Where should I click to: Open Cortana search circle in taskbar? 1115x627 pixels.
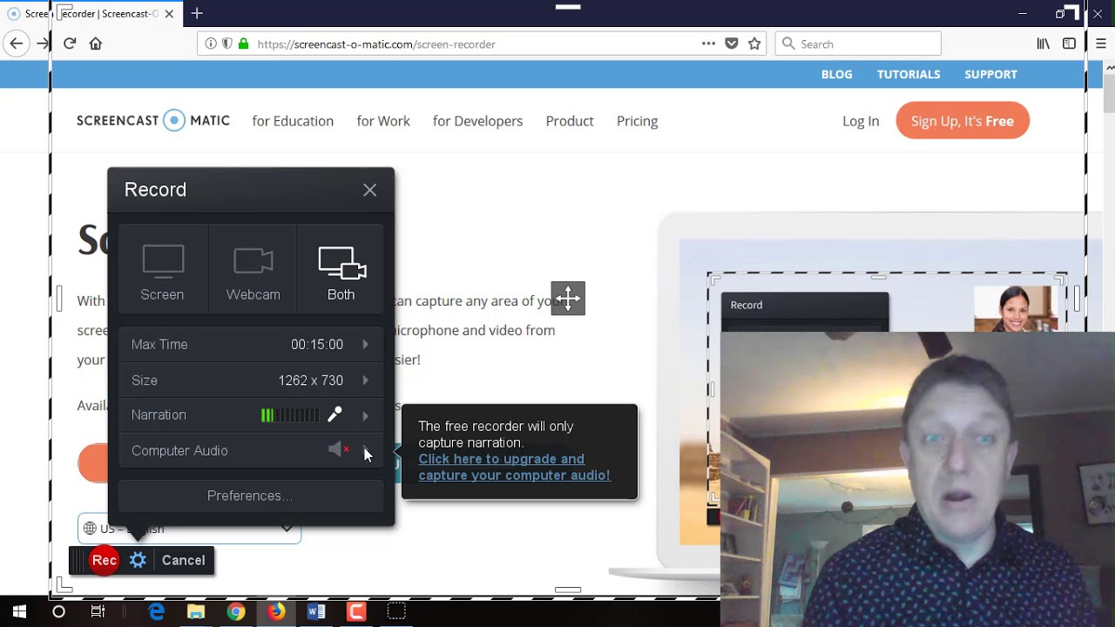58,612
